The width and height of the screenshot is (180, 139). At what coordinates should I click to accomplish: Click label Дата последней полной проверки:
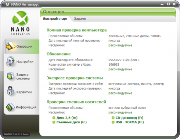click(74, 41)
